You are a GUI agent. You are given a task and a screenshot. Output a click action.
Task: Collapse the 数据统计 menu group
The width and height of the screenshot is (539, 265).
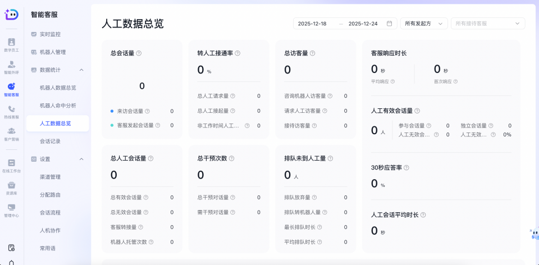coord(81,70)
